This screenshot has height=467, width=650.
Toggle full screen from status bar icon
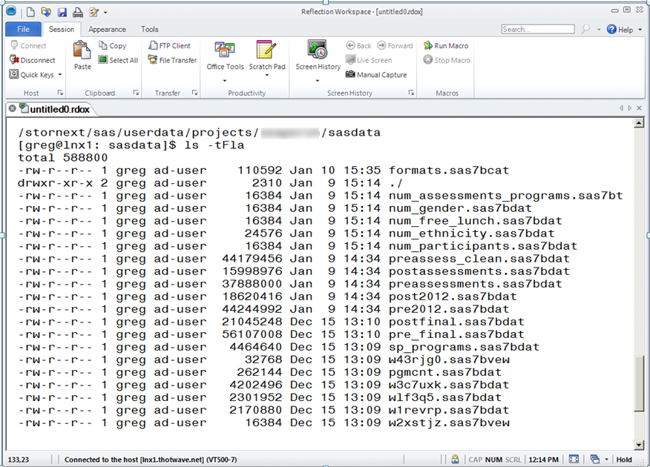574,459
